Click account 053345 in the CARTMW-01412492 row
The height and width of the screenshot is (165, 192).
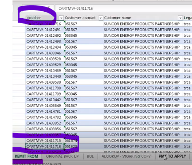point(84,36)
